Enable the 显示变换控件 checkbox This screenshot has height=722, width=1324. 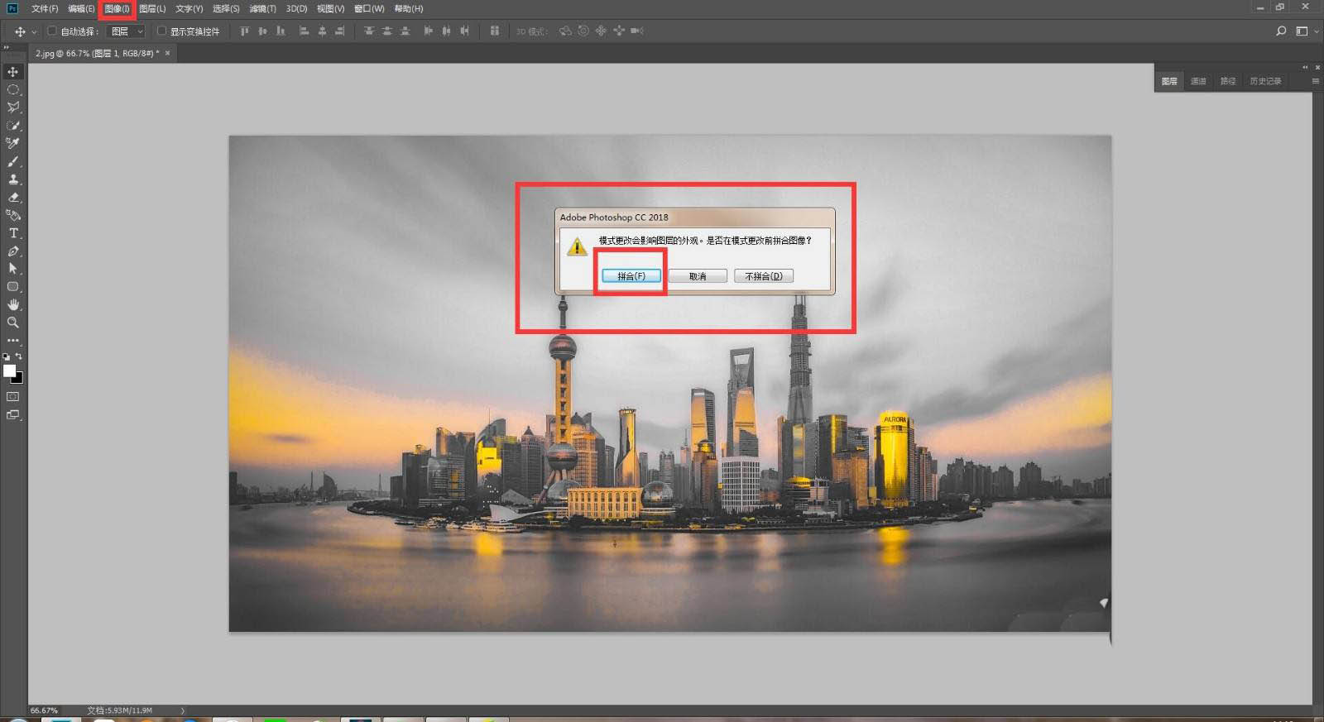pos(161,31)
